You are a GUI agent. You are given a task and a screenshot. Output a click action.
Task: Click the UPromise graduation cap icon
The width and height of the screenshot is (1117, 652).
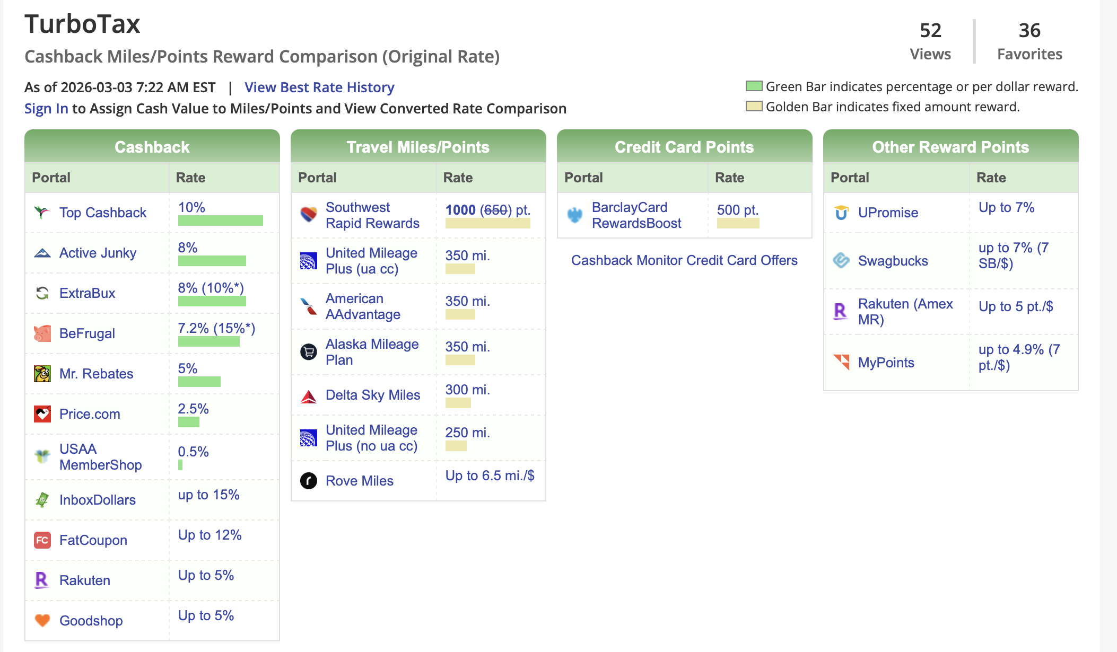(x=841, y=213)
